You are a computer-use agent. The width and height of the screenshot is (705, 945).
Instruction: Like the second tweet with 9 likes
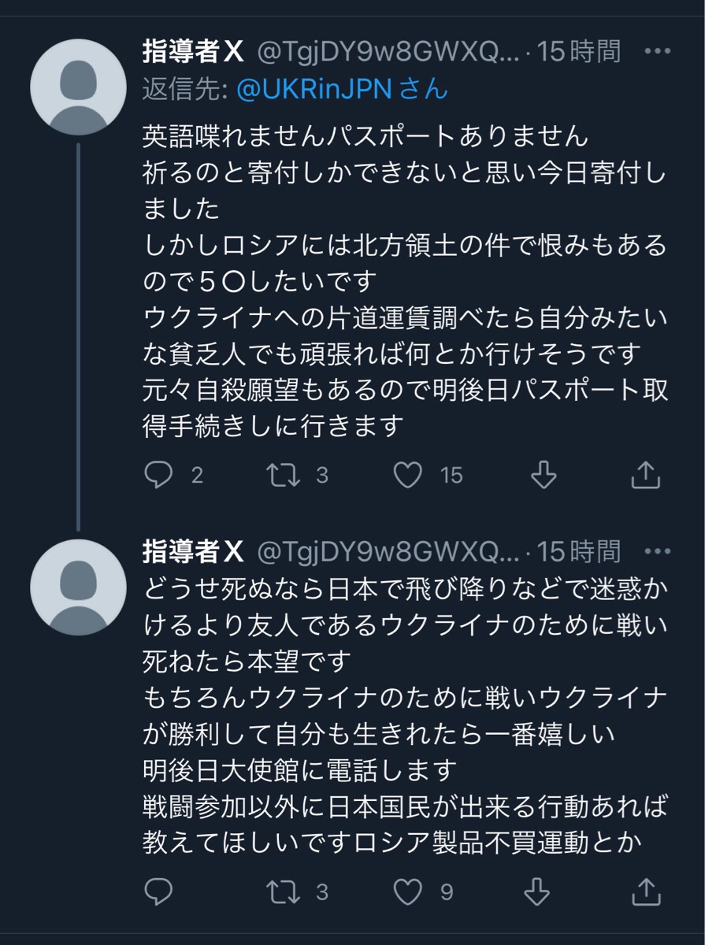pyautogui.click(x=408, y=891)
